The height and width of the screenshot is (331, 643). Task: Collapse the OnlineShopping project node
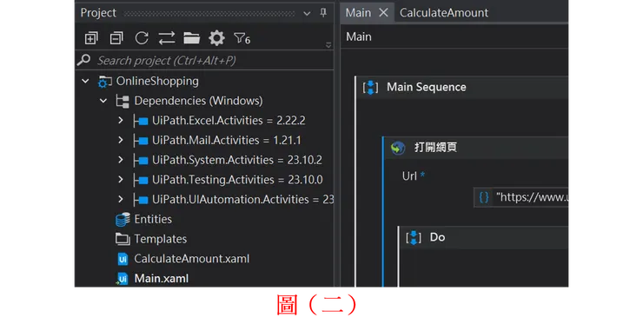coord(85,81)
